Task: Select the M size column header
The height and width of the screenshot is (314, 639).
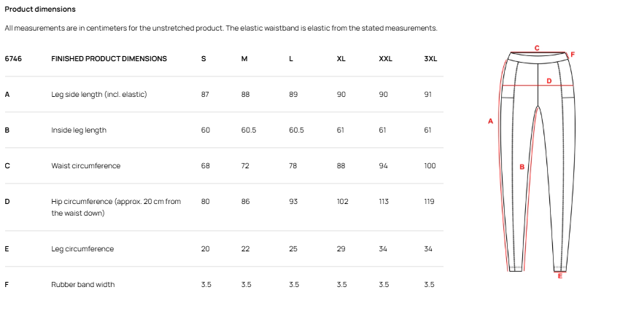Action: (244, 59)
